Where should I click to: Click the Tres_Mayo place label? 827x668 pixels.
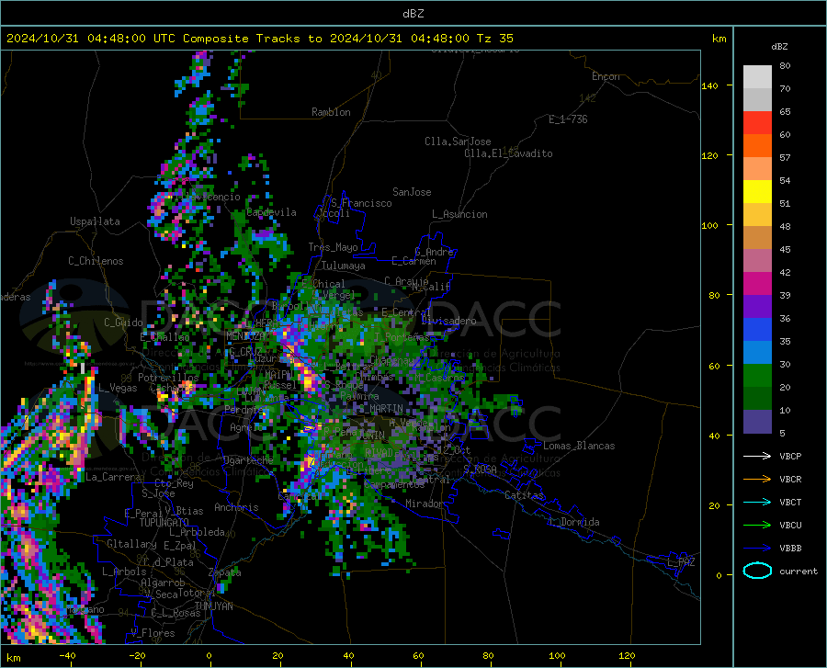pyautogui.click(x=333, y=247)
